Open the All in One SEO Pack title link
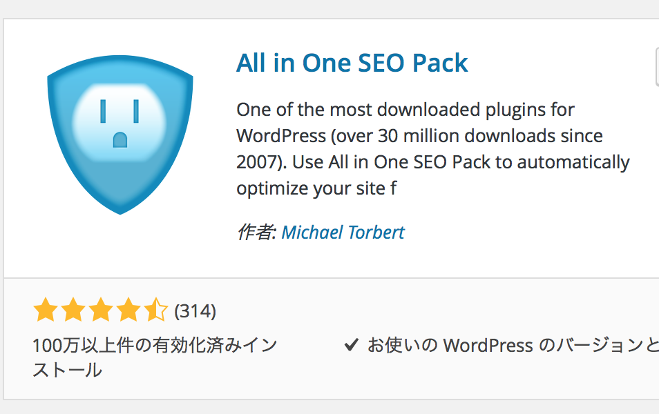This screenshot has width=659, height=414. (352, 63)
